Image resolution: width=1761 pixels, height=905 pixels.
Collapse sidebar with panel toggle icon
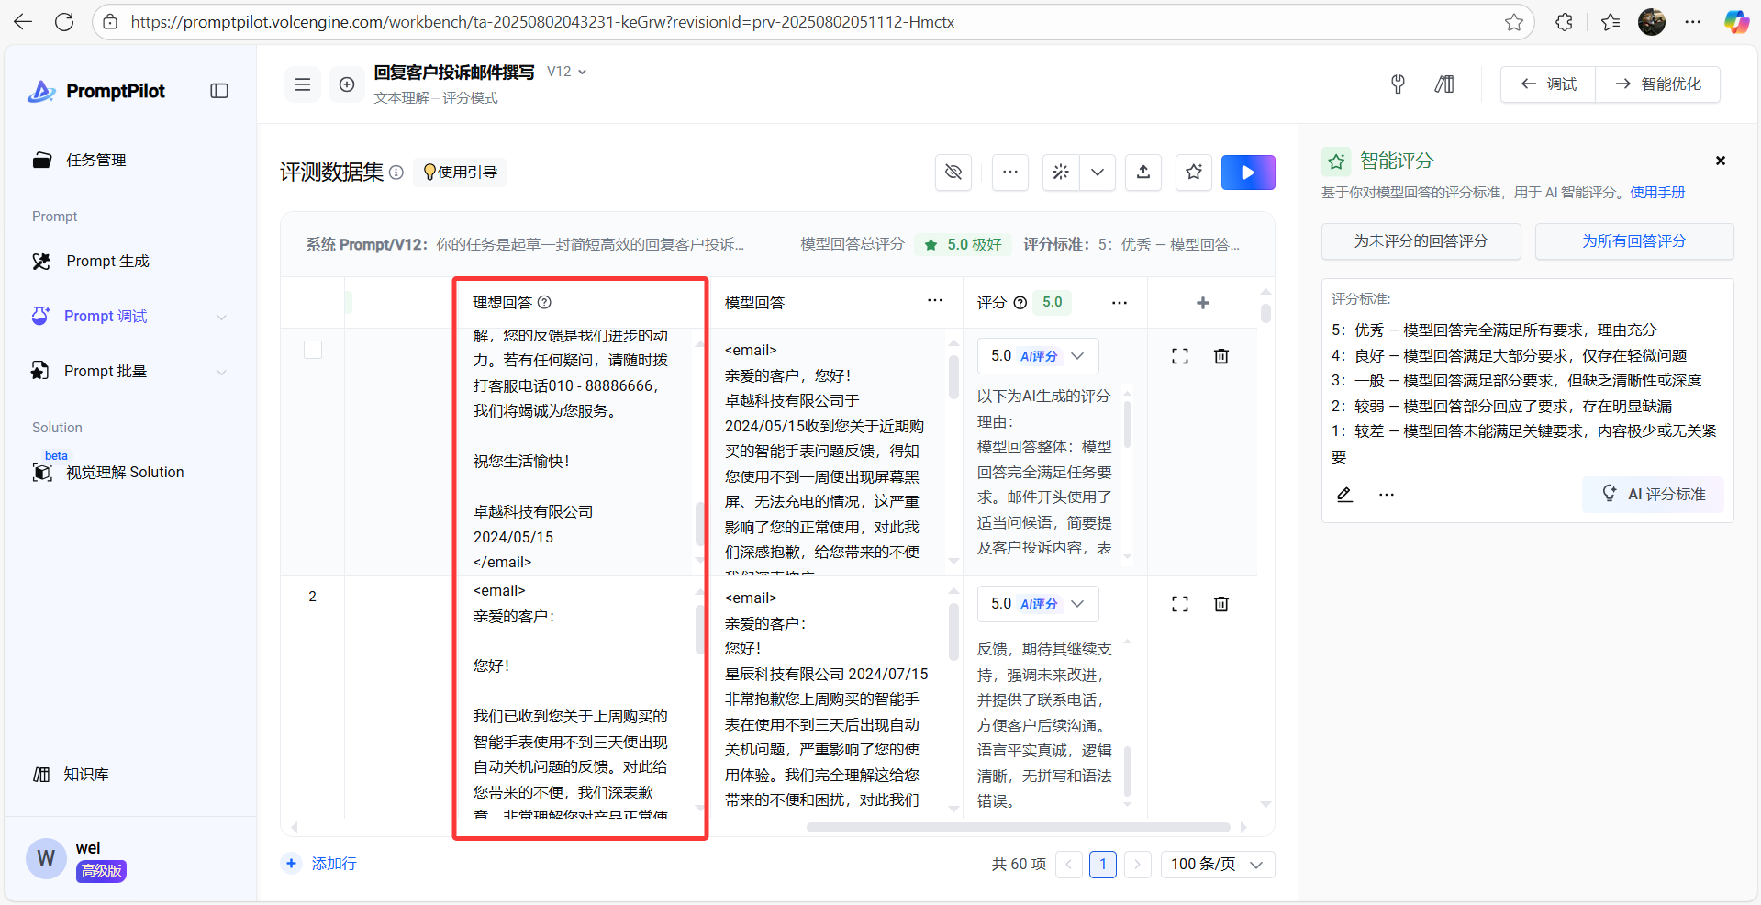click(219, 91)
